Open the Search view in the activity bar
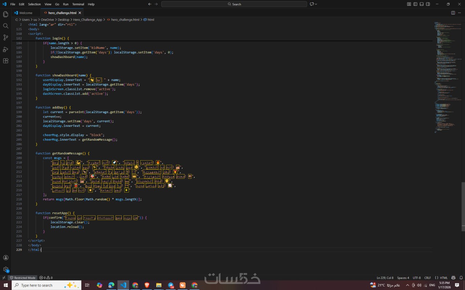Image resolution: width=465 pixels, height=290 pixels. click(5, 26)
